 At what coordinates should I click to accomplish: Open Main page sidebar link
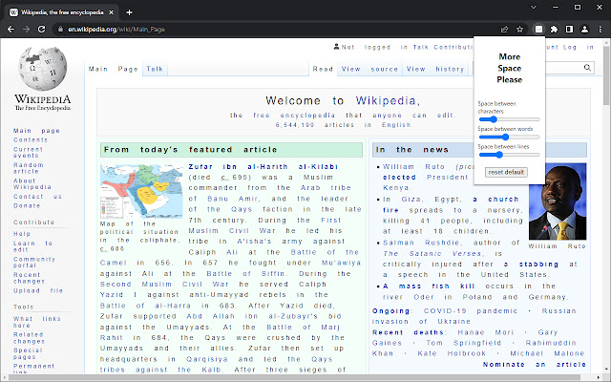pyautogui.click(x=36, y=131)
